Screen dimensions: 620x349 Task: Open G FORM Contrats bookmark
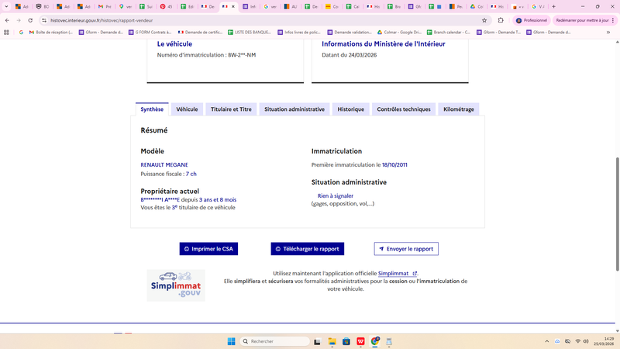click(x=150, y=32)
